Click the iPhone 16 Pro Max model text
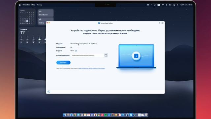Image resolution: width=211 pixels, height=119 pixels. pyautogui.click(x=83, y=44)
